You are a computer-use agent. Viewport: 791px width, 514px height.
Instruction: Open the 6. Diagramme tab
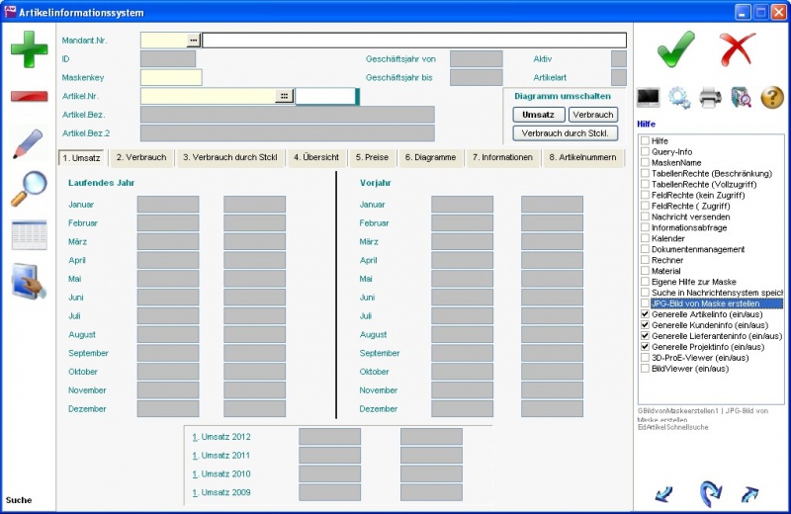click(429, 157)
